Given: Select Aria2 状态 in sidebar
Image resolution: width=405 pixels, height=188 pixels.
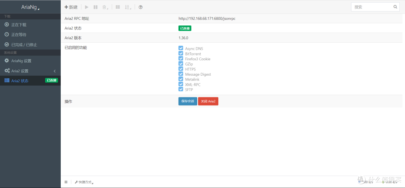Looking at the screenshot, I should coord(30,81).
